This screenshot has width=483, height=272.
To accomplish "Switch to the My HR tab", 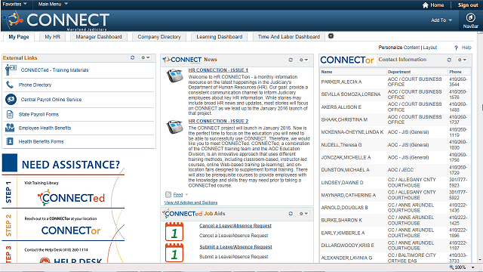I will (x=52, y=37).
